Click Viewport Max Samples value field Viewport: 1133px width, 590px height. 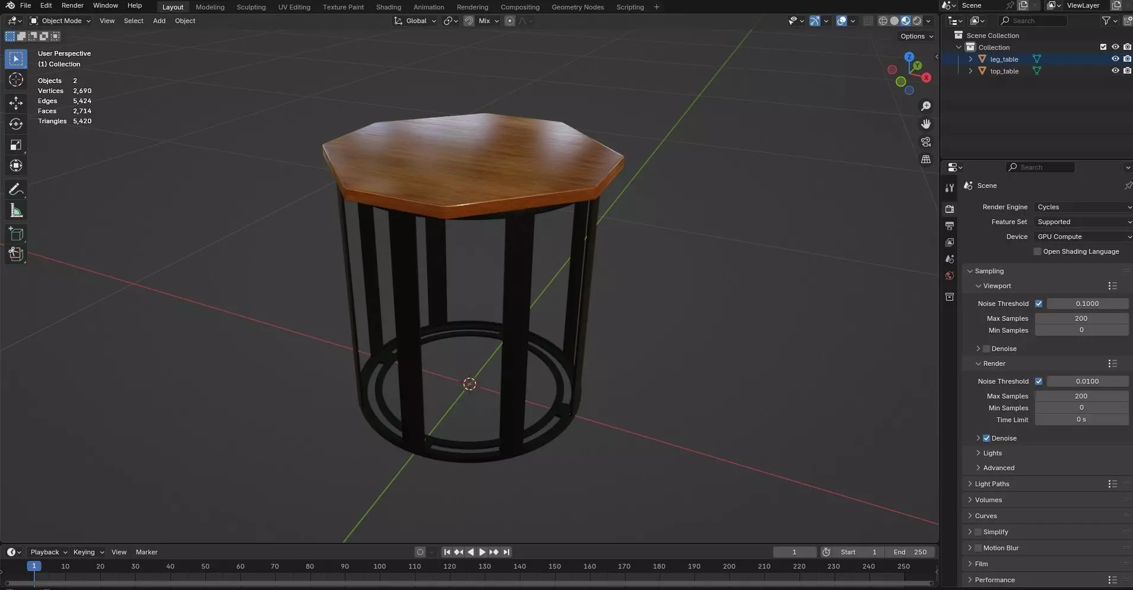1081,318
